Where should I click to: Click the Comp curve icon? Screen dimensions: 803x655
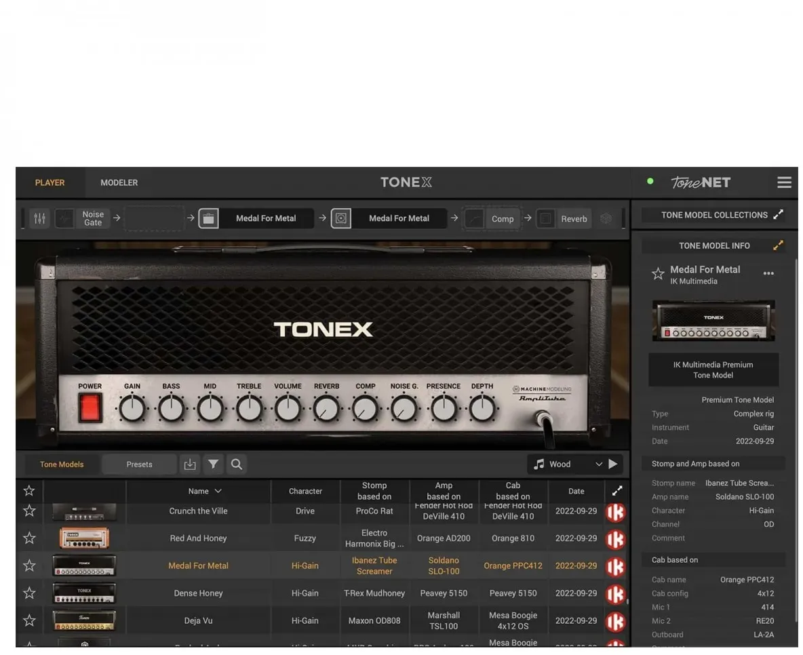(475, 219)
